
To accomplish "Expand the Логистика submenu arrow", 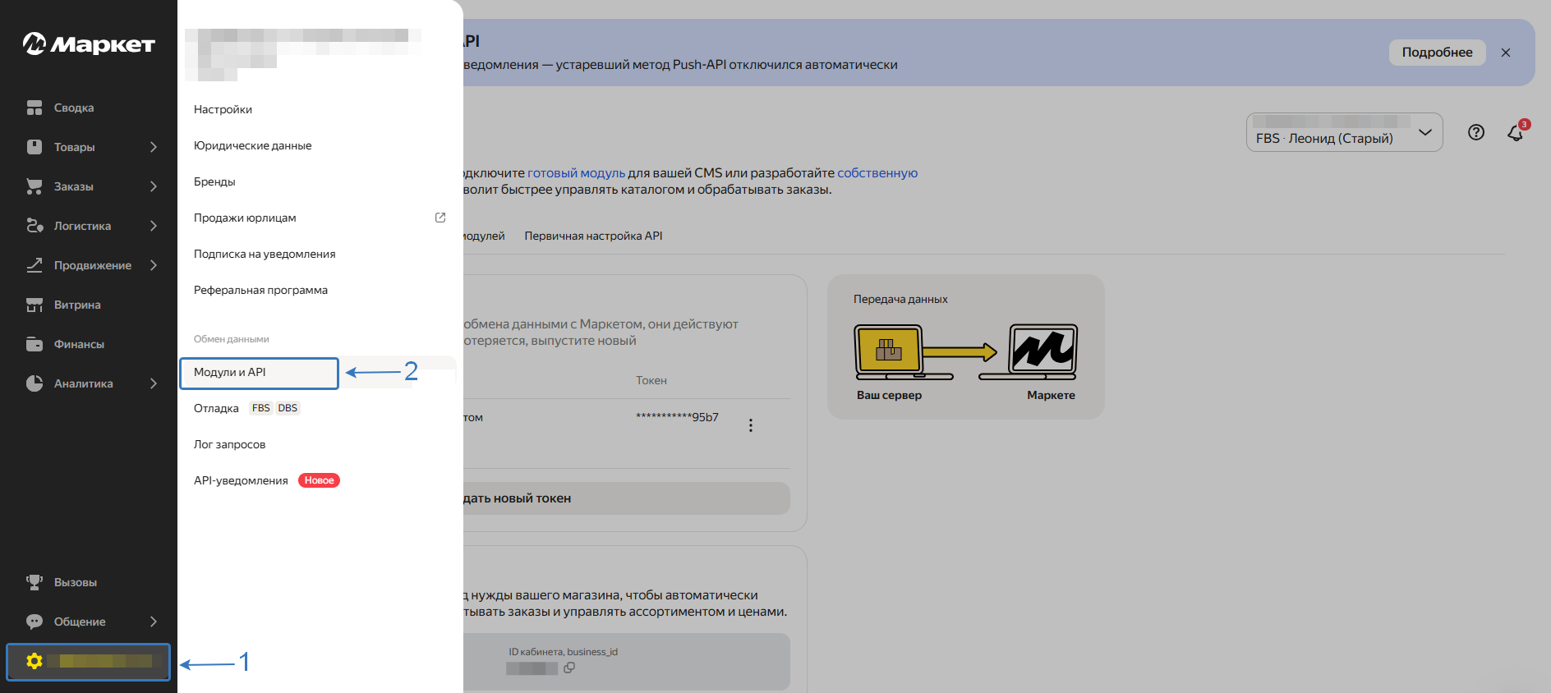I will (154, 226).
